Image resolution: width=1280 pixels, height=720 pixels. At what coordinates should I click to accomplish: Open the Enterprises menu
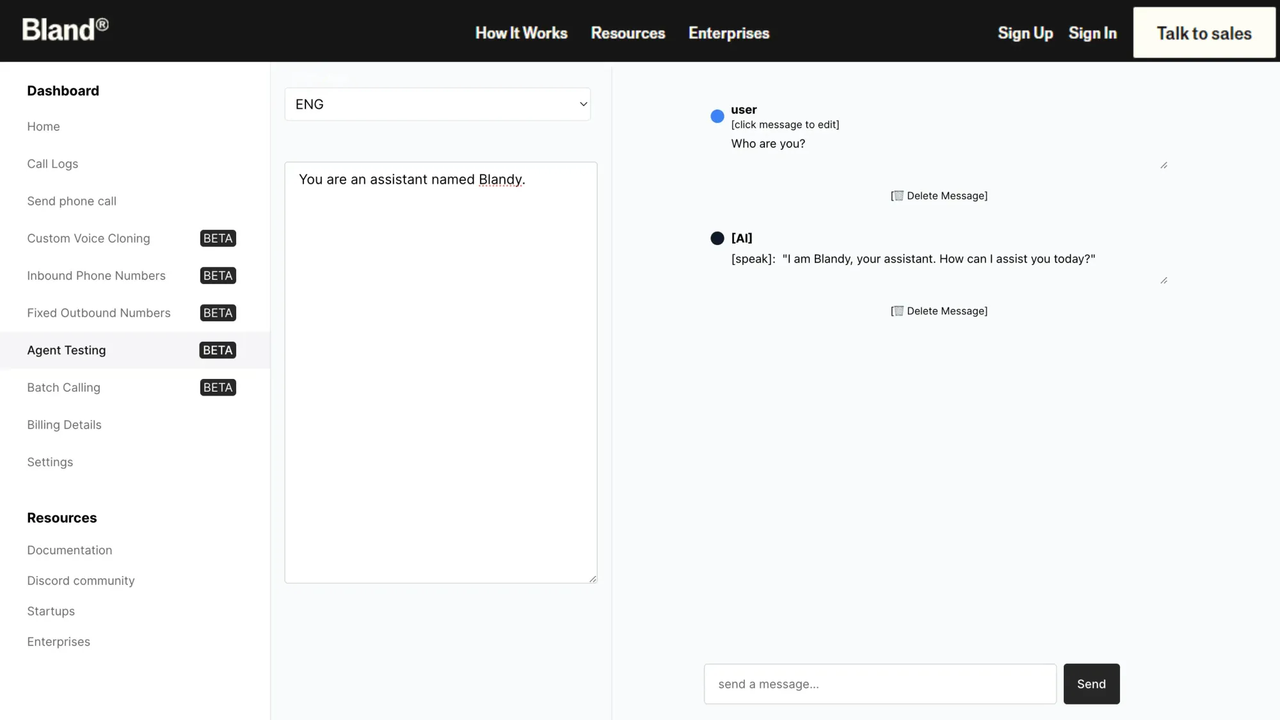pos(728,33)
